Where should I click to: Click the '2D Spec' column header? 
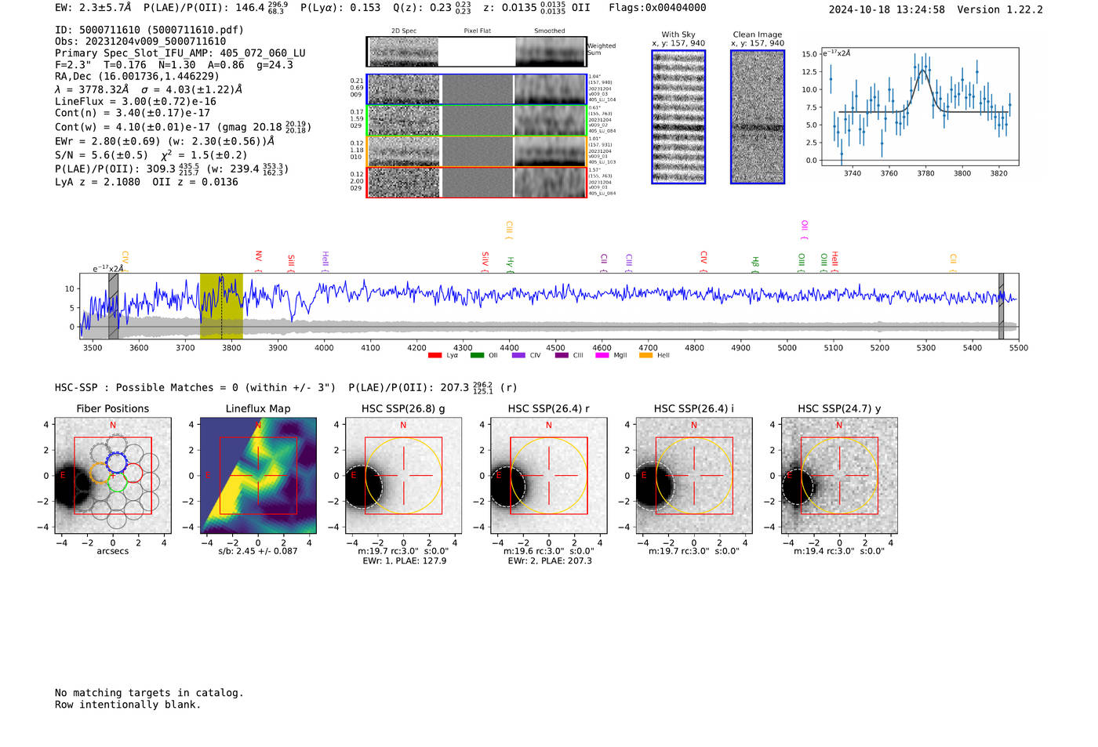point(404,31)
